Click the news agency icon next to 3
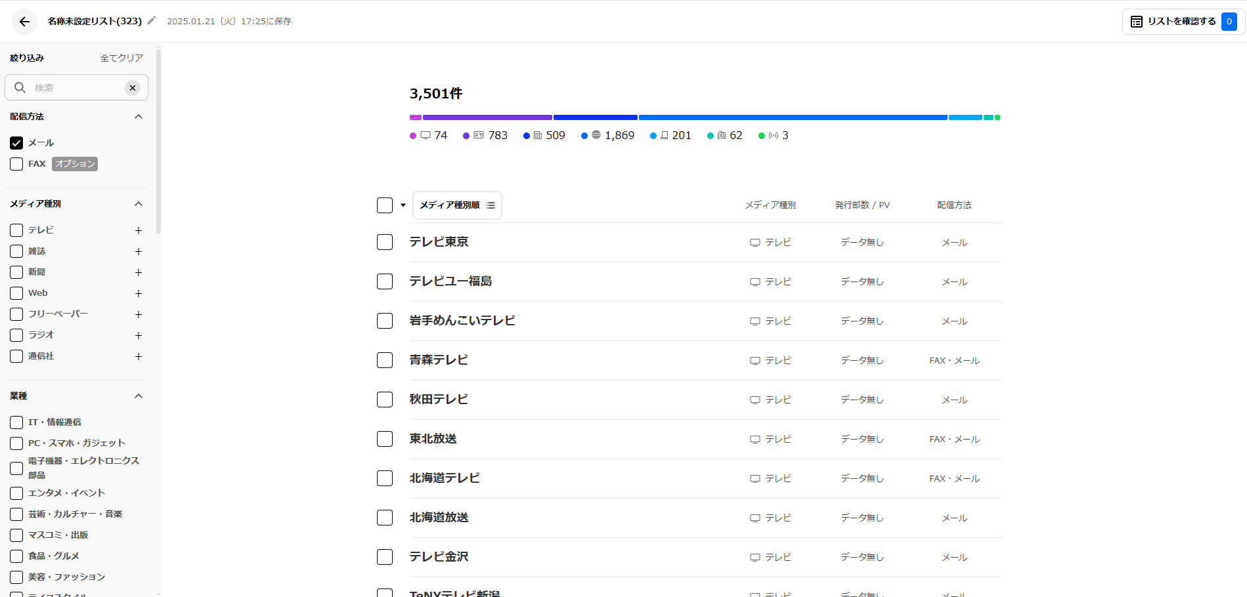The image size is (1247, 597). (x=774, y=135)
